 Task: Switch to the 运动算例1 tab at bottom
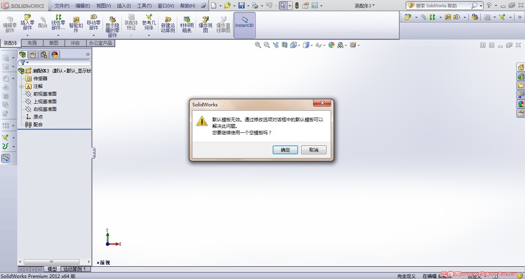coord(75,269)
